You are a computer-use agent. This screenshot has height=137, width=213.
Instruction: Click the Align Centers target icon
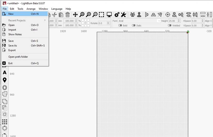(168, 15)
